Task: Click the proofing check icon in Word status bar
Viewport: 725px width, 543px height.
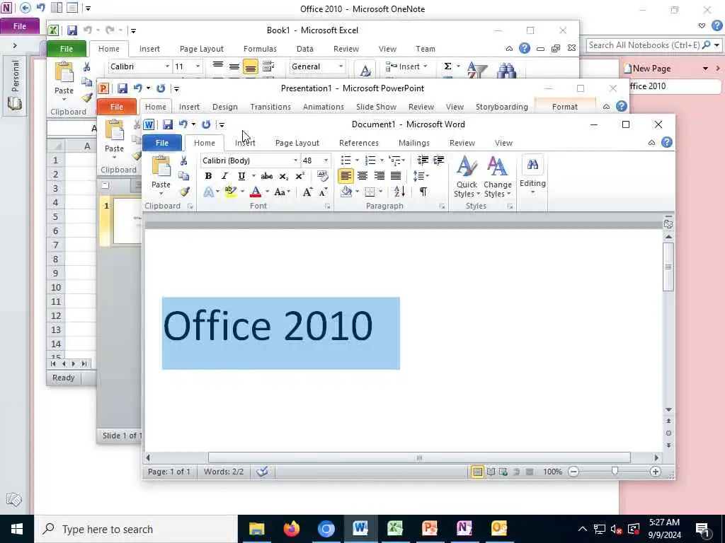Action: [262, 472]
